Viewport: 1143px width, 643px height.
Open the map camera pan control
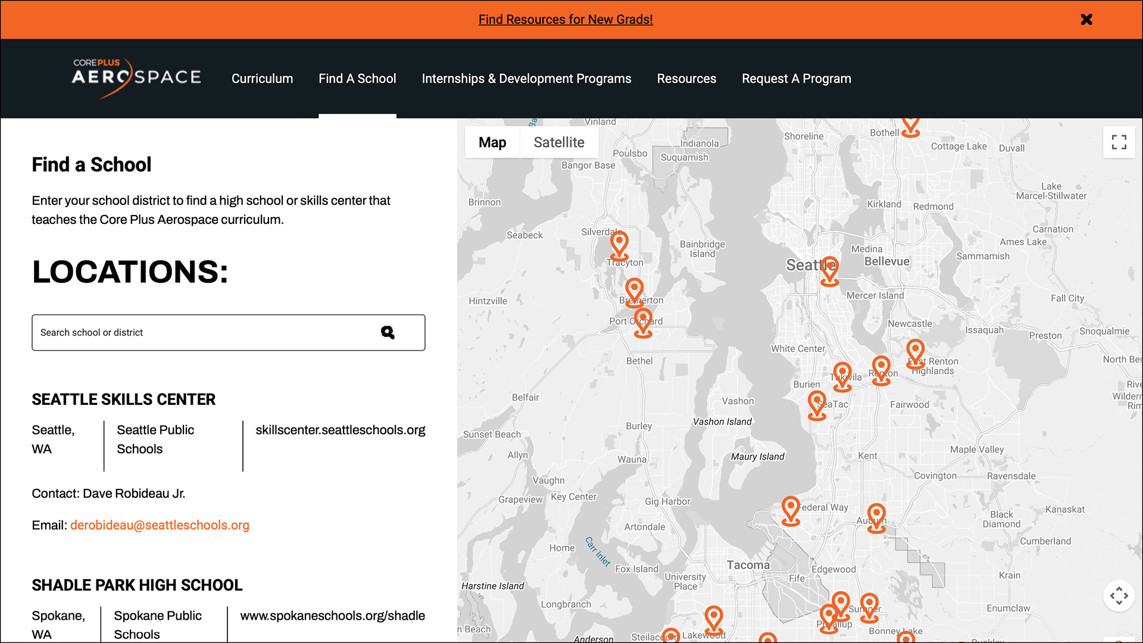[1119, 595]
